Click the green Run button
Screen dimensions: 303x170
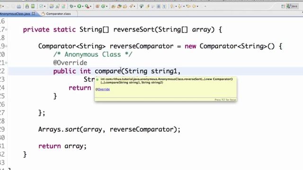[x=79, y=6]
